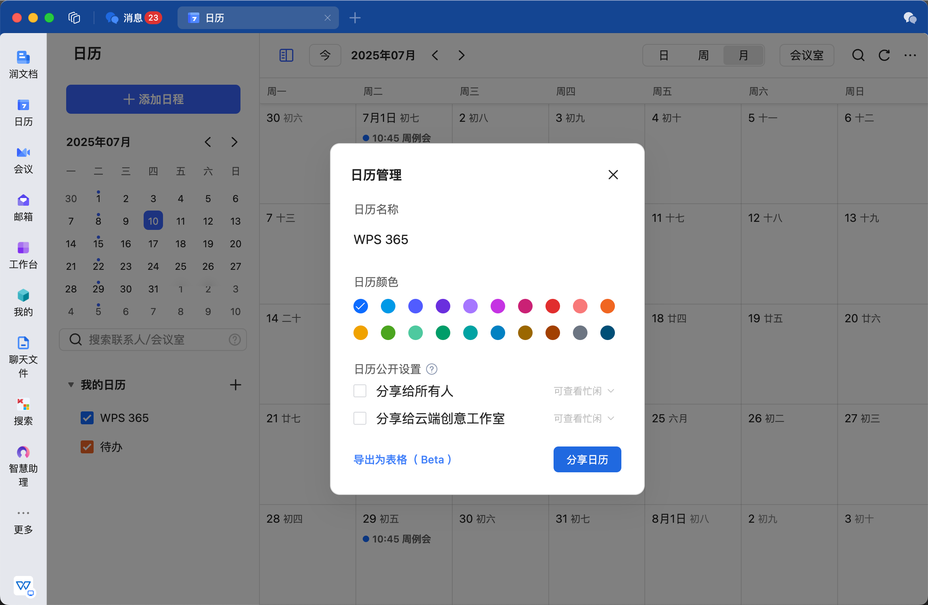Viewport: 928px width, 605px height.
Task: Check 分享给所有人 checkbox
Action: (360, 391)
